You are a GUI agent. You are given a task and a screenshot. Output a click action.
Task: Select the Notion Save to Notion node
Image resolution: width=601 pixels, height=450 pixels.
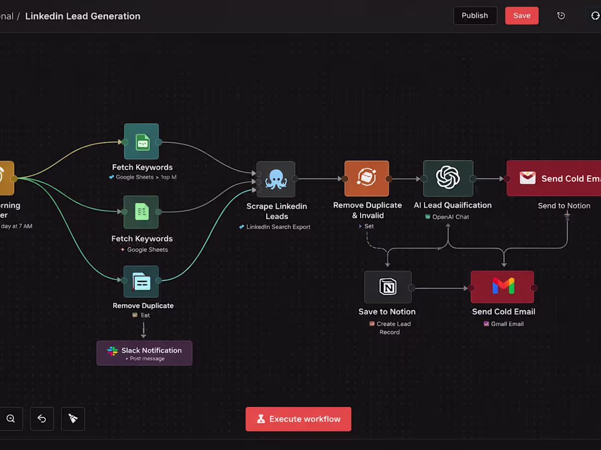click(x=388, y=287)
